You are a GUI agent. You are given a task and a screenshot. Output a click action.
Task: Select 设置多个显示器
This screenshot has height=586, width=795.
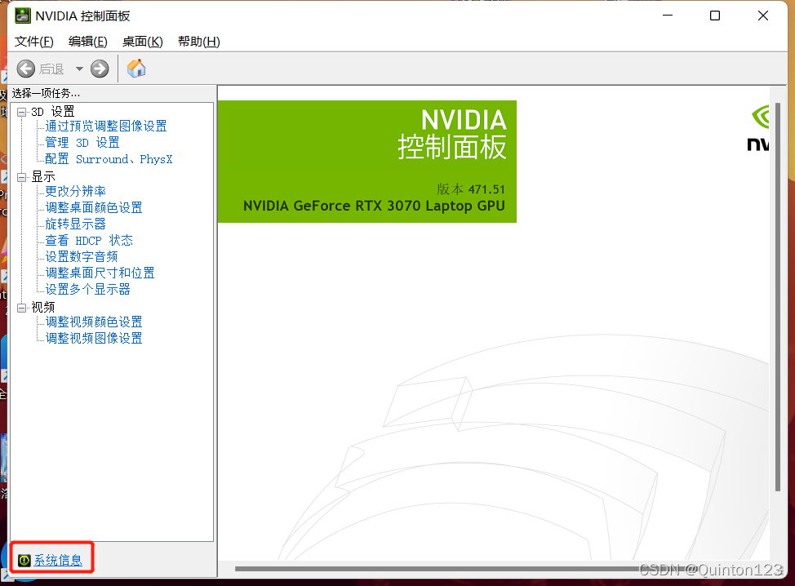(87, 290)
